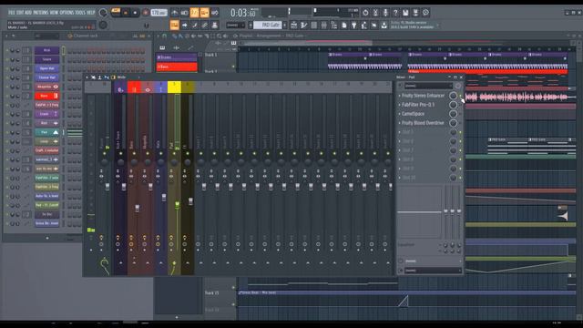Open the audio editor scissors icon
The image size is (583, 328).
click(375, 13)
